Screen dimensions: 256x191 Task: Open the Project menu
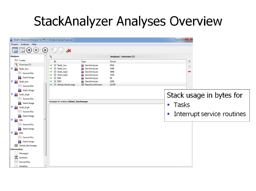tap(15, 44)
